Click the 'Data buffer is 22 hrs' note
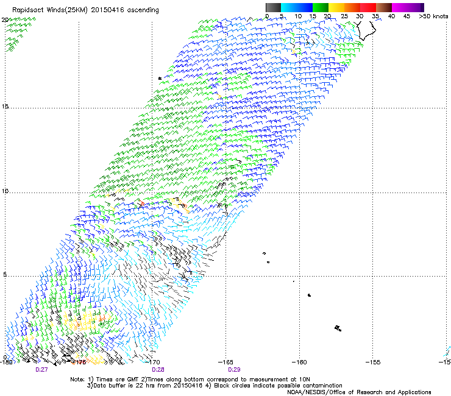This screenshot has width=451, height=396. (x=215, y=386)
